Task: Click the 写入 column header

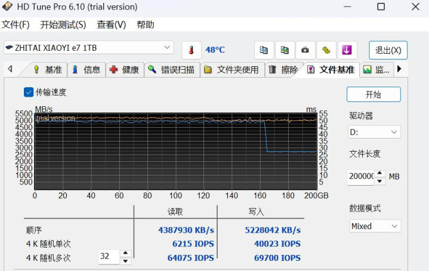Action: [x=256, y=211]
